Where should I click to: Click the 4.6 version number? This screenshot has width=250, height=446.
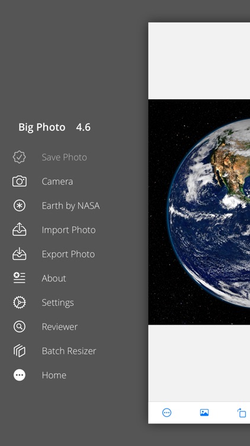point(84,127)
